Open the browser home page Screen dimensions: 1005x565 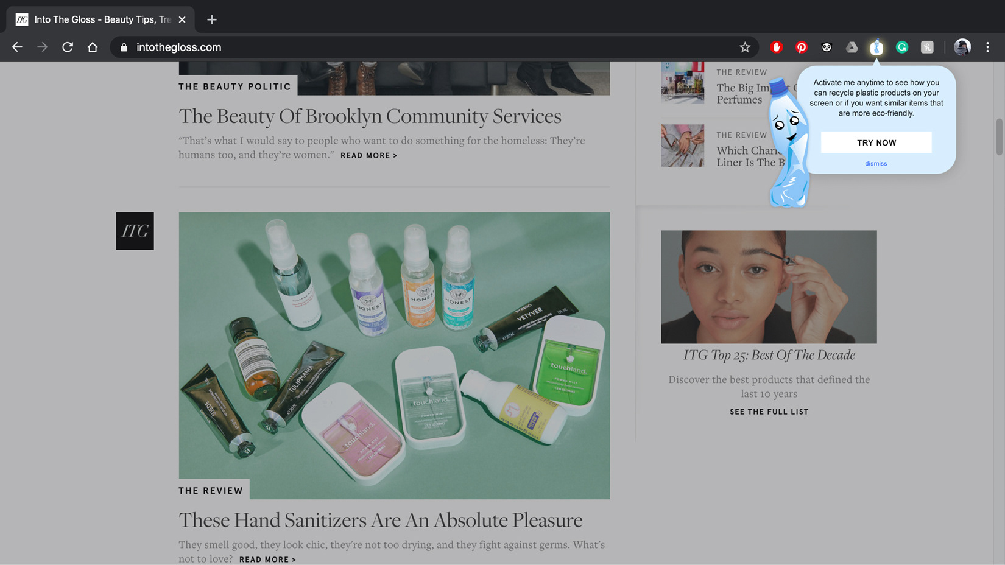click(93, 47)
